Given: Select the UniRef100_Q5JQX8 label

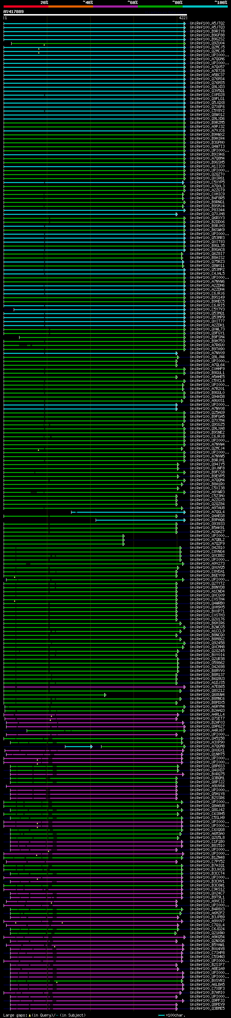Looking at the screenshot, I should pos(207,103).
